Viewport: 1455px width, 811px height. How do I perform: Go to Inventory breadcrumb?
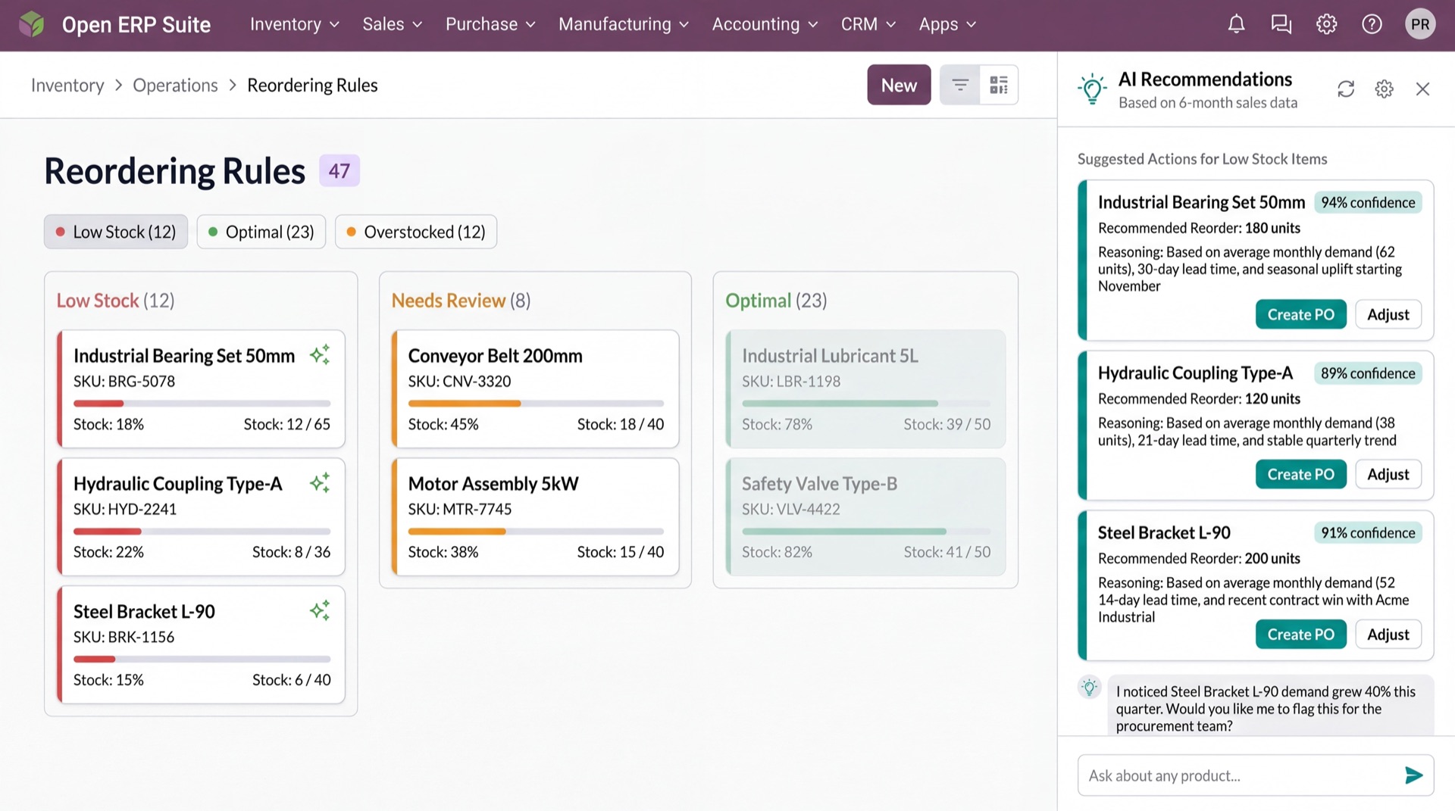click(67, 85)
